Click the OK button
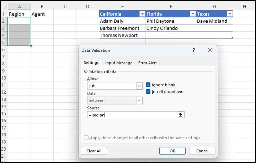 pyautogui.click(x=172, y=151)
